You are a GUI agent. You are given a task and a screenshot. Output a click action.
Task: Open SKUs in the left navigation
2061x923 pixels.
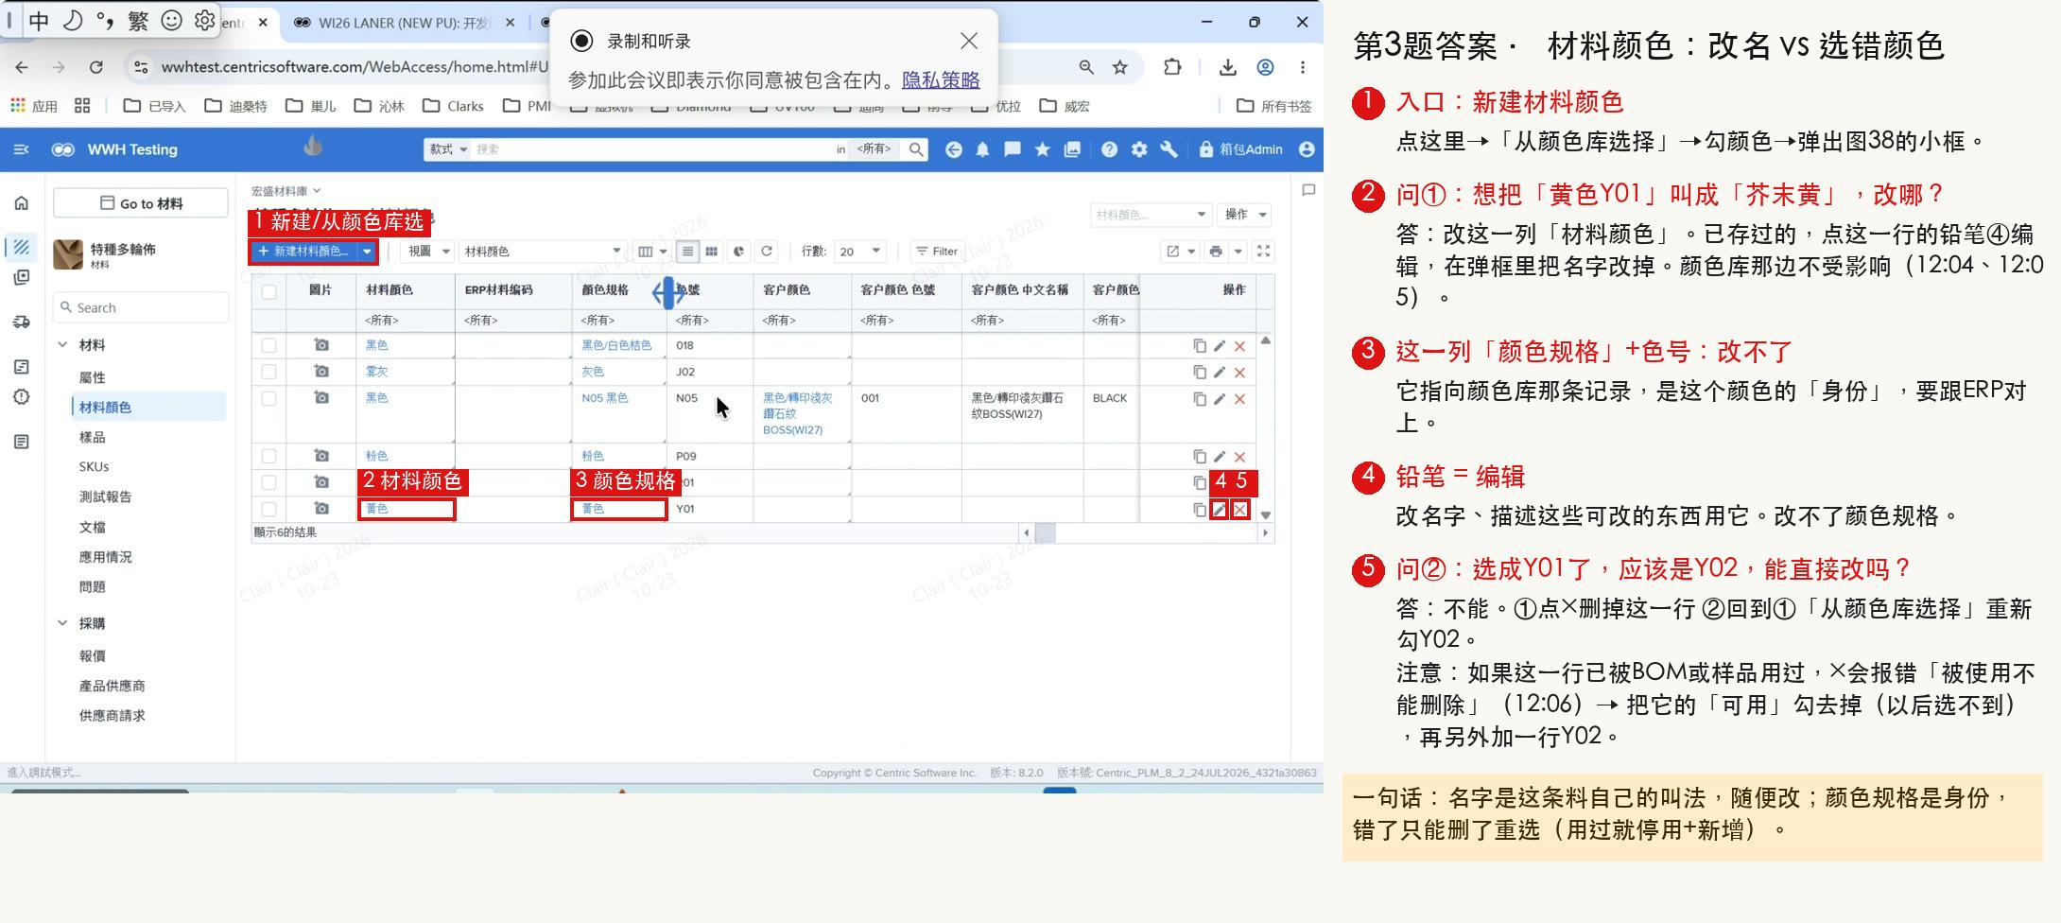95,466
